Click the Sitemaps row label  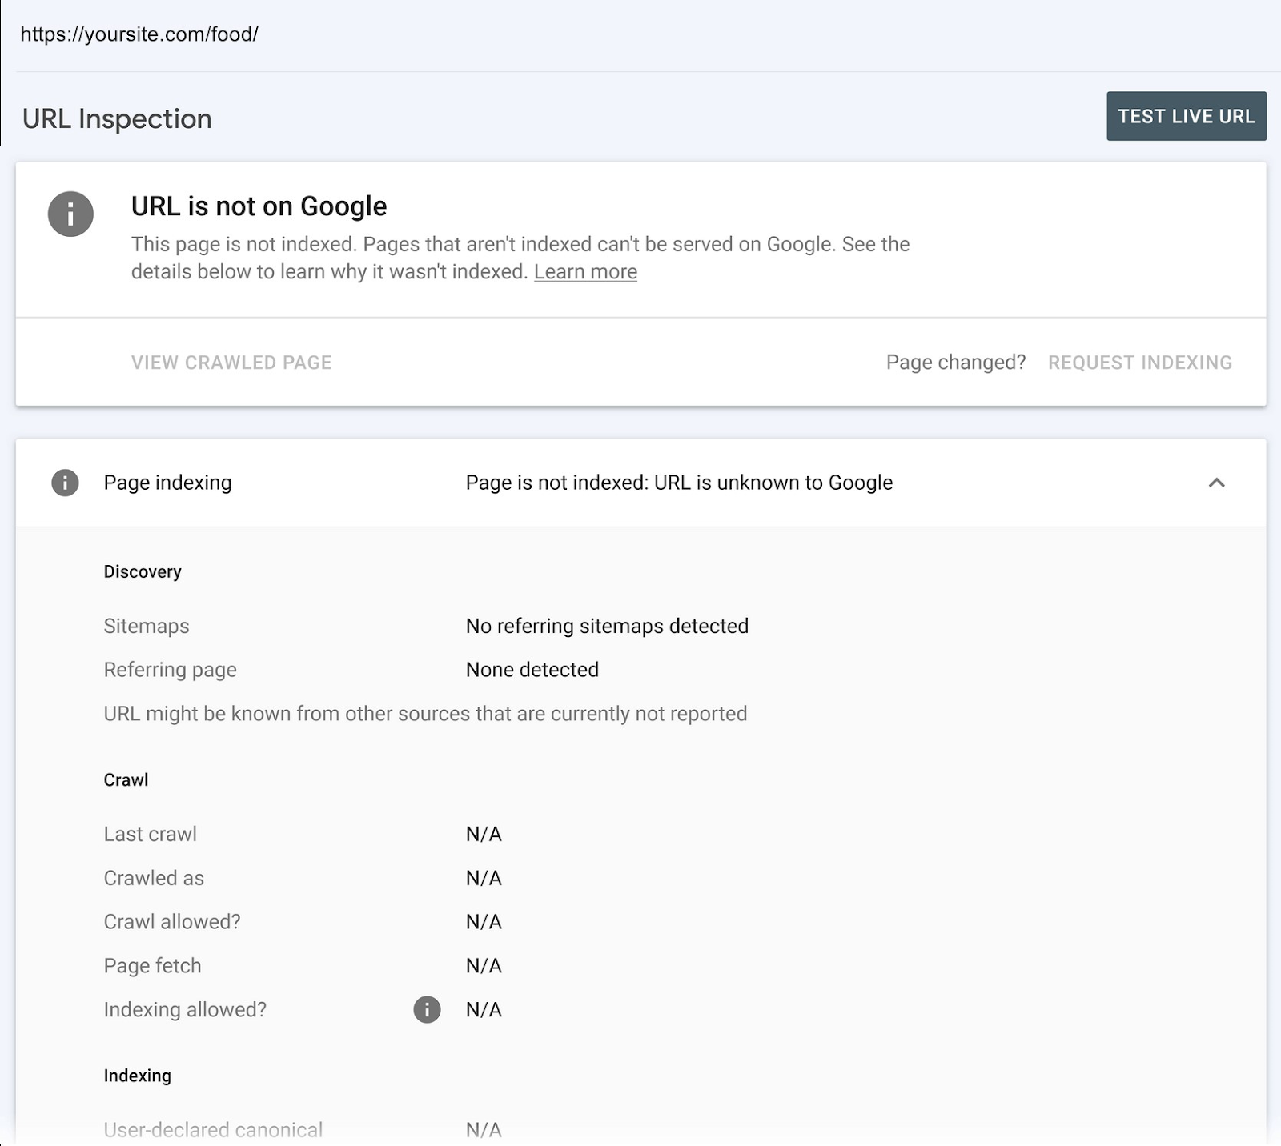coord(146,626)
